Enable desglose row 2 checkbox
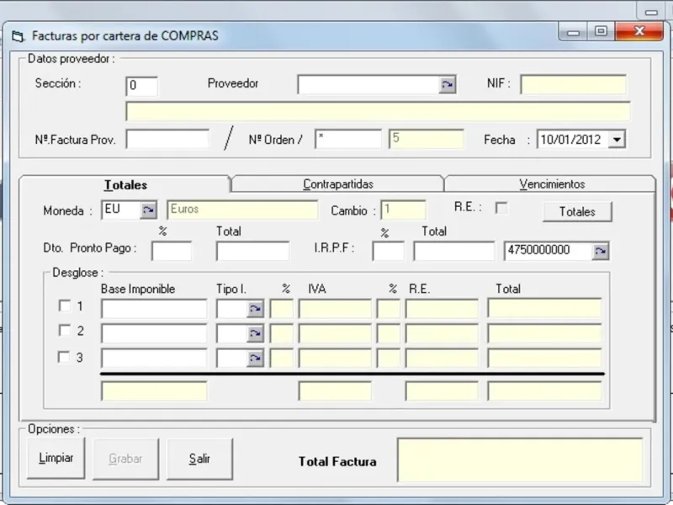673x505 pixels. pyautogui.click(x=65, y=331)
